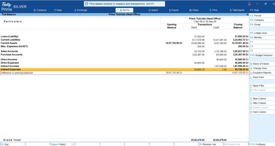Click F4: Group button
This screenshot has height=146, width=275.
click(x=262, y=25)
